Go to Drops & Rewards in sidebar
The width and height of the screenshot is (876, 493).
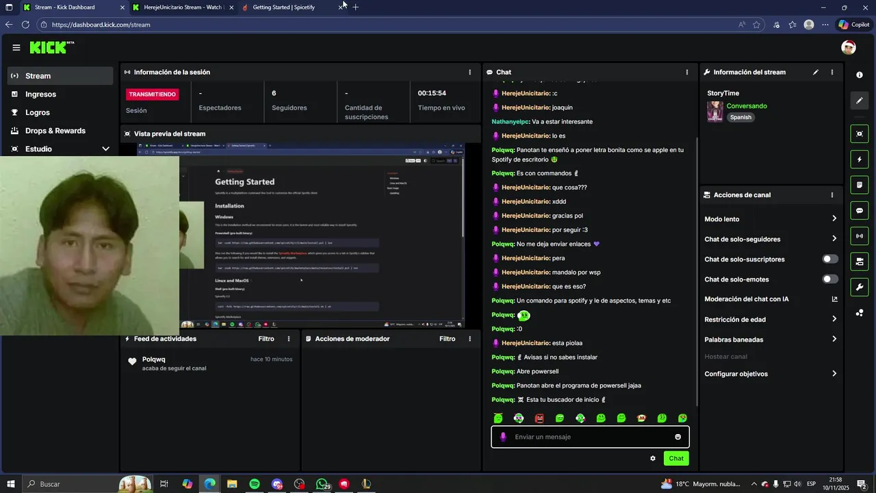60,131
